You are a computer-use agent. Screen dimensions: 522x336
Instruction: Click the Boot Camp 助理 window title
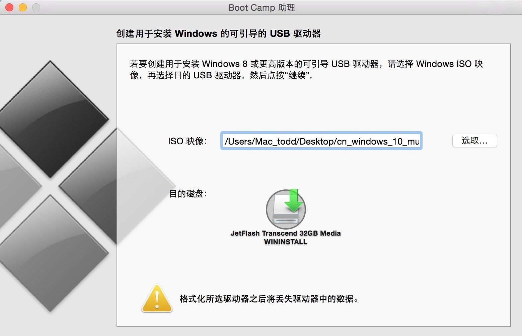coord(262,7)
